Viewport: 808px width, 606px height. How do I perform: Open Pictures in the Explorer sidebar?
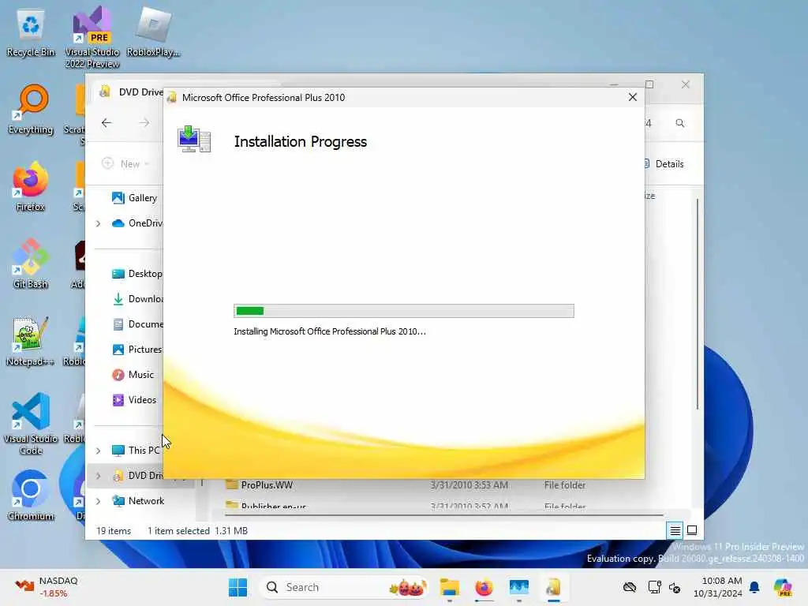point(137,350)
